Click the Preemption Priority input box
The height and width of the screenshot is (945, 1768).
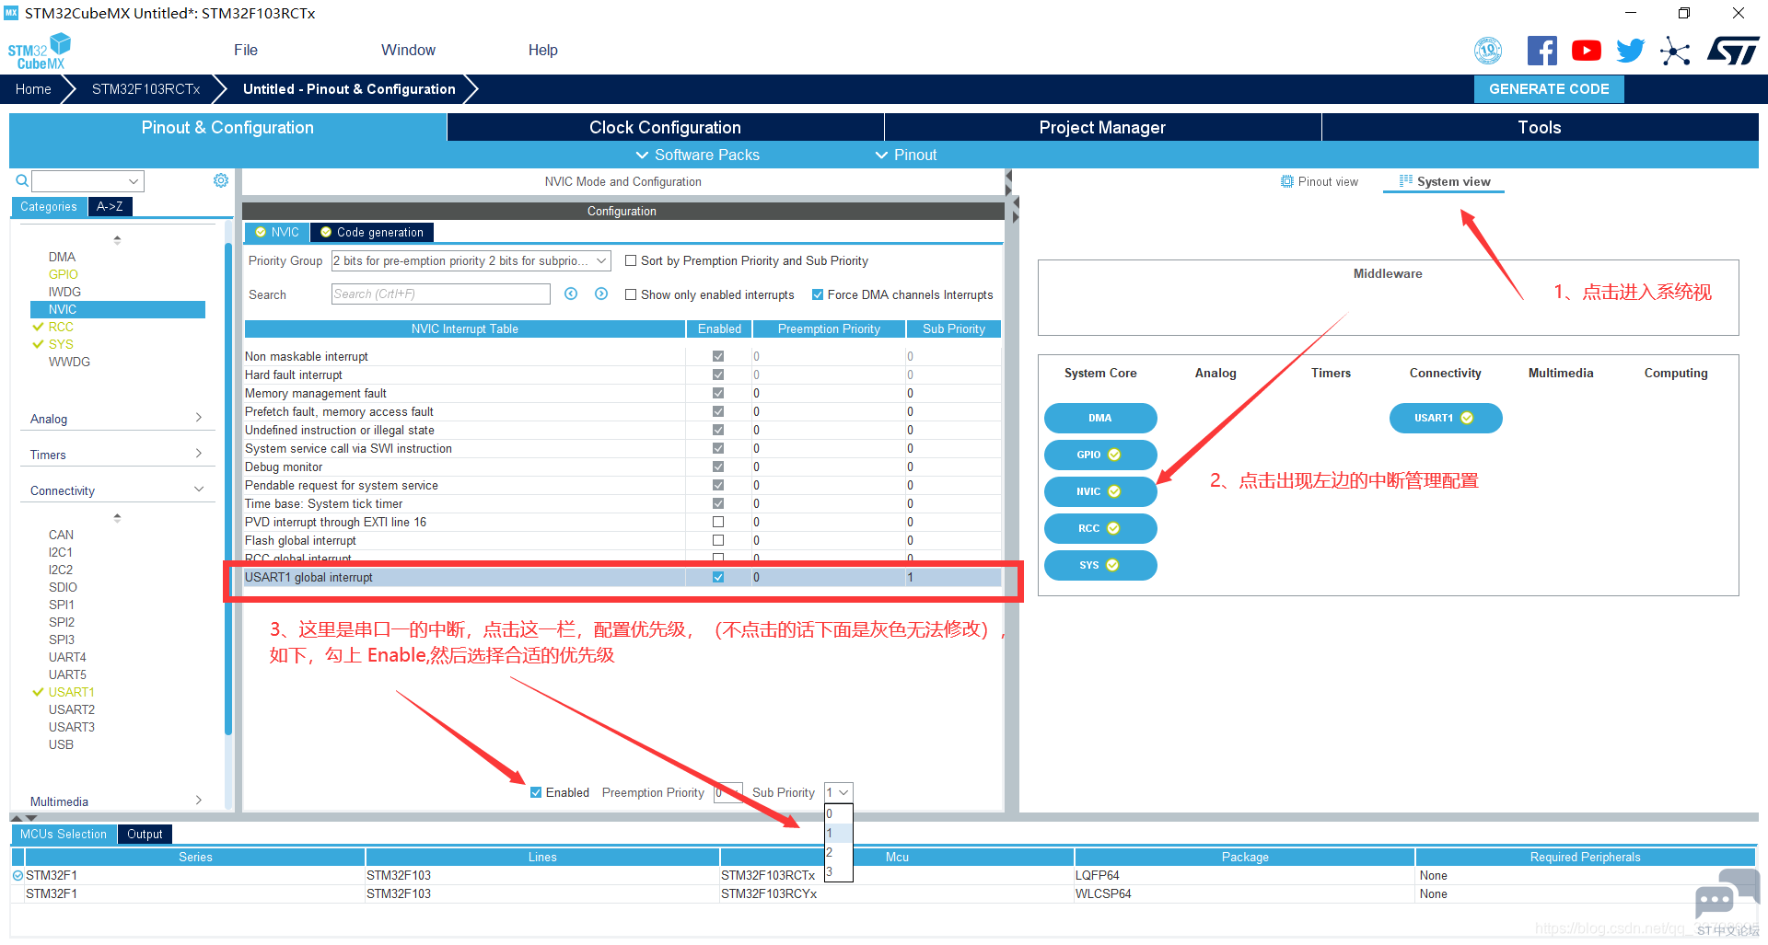pyautogui.click(x=728, y=793)
